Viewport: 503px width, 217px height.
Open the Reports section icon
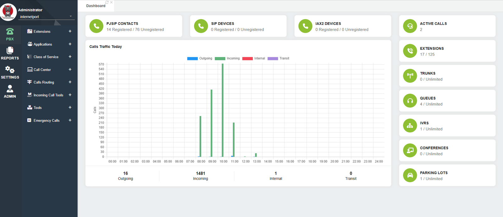(x=10, y=50)
